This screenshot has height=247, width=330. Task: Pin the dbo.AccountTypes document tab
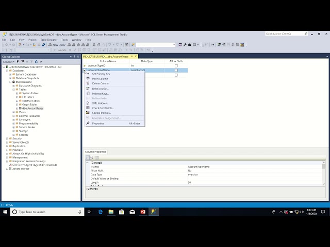coord(132,56)
